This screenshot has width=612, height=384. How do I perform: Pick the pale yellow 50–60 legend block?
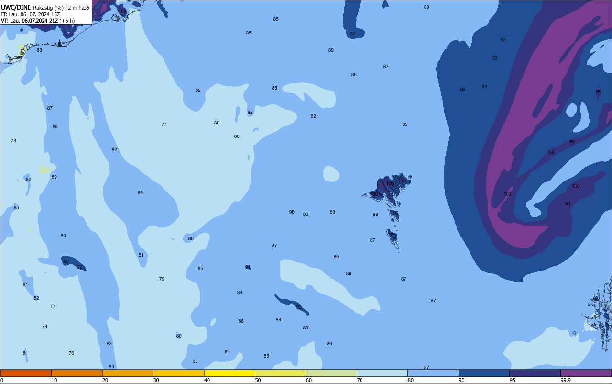(280, 373)
